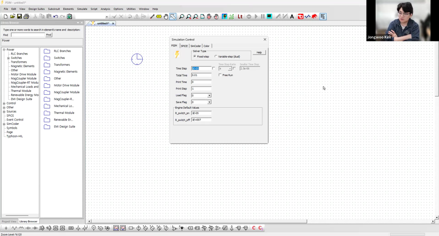Click the R_switch_on input field
Screen dimensions: 439x236
[x=201, y=113]
